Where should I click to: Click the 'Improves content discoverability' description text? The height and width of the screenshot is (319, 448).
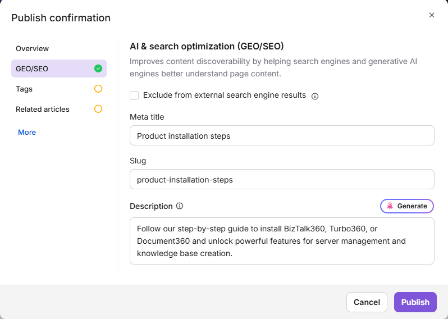[273, 67]
